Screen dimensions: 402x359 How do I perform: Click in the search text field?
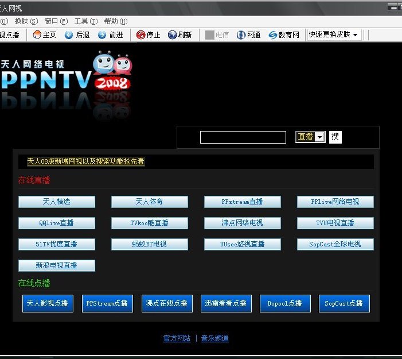click(x=243, y=137)
